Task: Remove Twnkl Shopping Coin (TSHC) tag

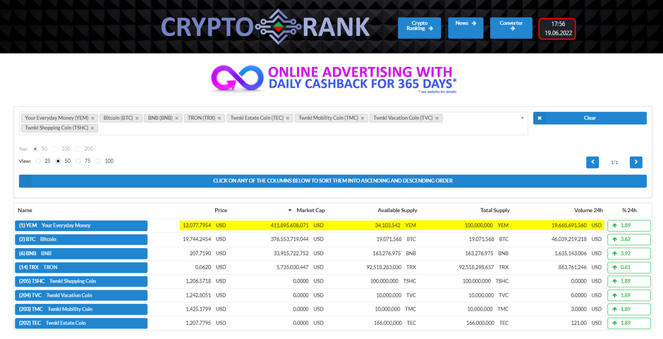Action: click(92, 128)
